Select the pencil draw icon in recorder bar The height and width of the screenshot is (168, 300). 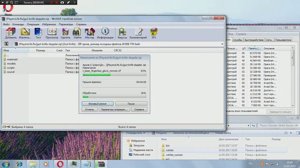[x=68, y=2]
